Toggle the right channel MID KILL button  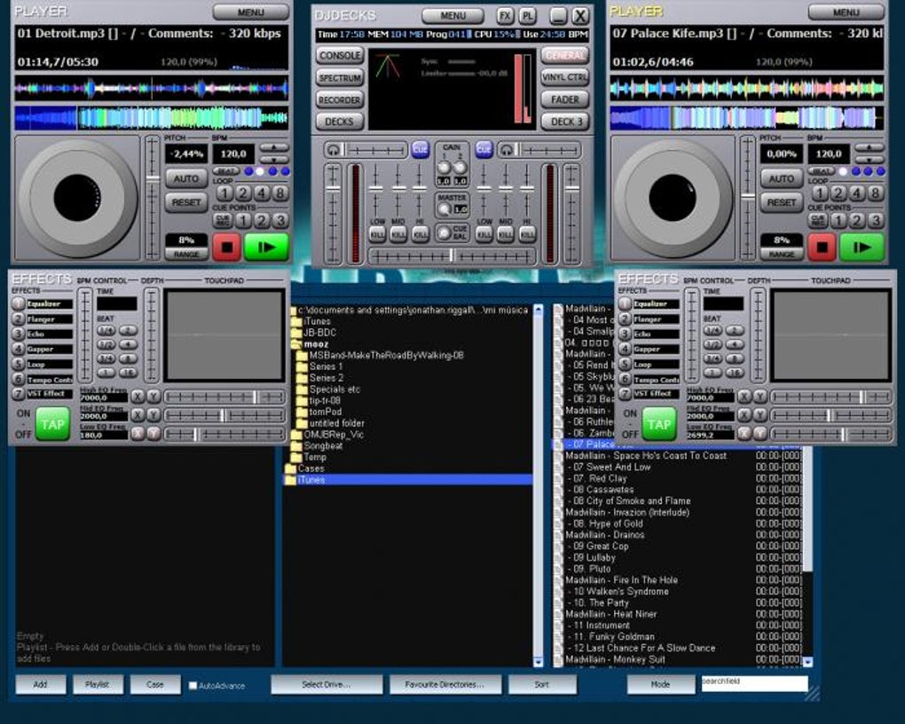506,234
